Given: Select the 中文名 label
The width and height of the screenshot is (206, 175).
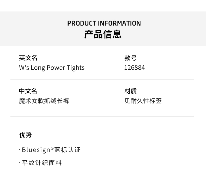Looking at the screenshot, I should tap(28, 91).
